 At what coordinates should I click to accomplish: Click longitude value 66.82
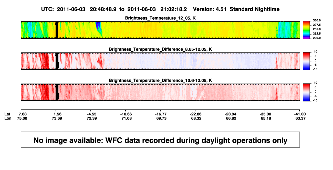point(231,118)
